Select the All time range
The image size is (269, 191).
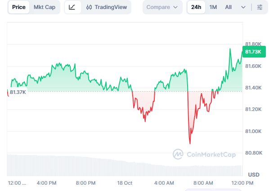click(x=228, y=7)
